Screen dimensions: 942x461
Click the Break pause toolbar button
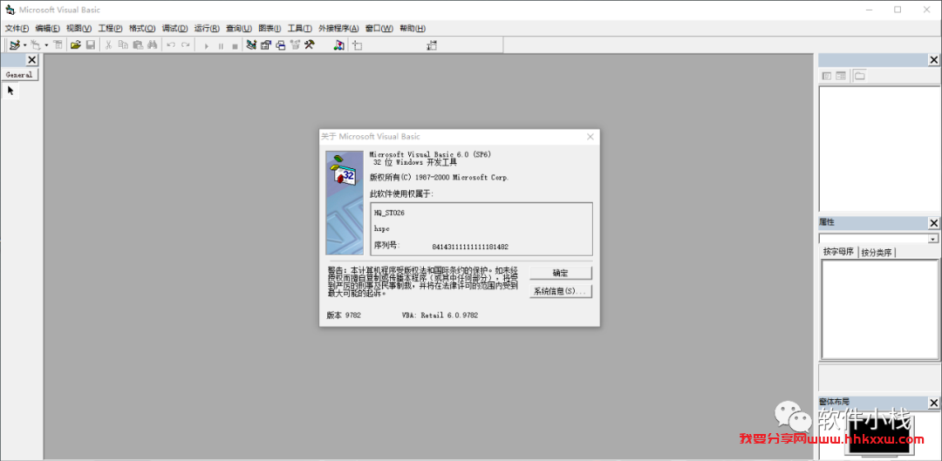coord(221,46)
